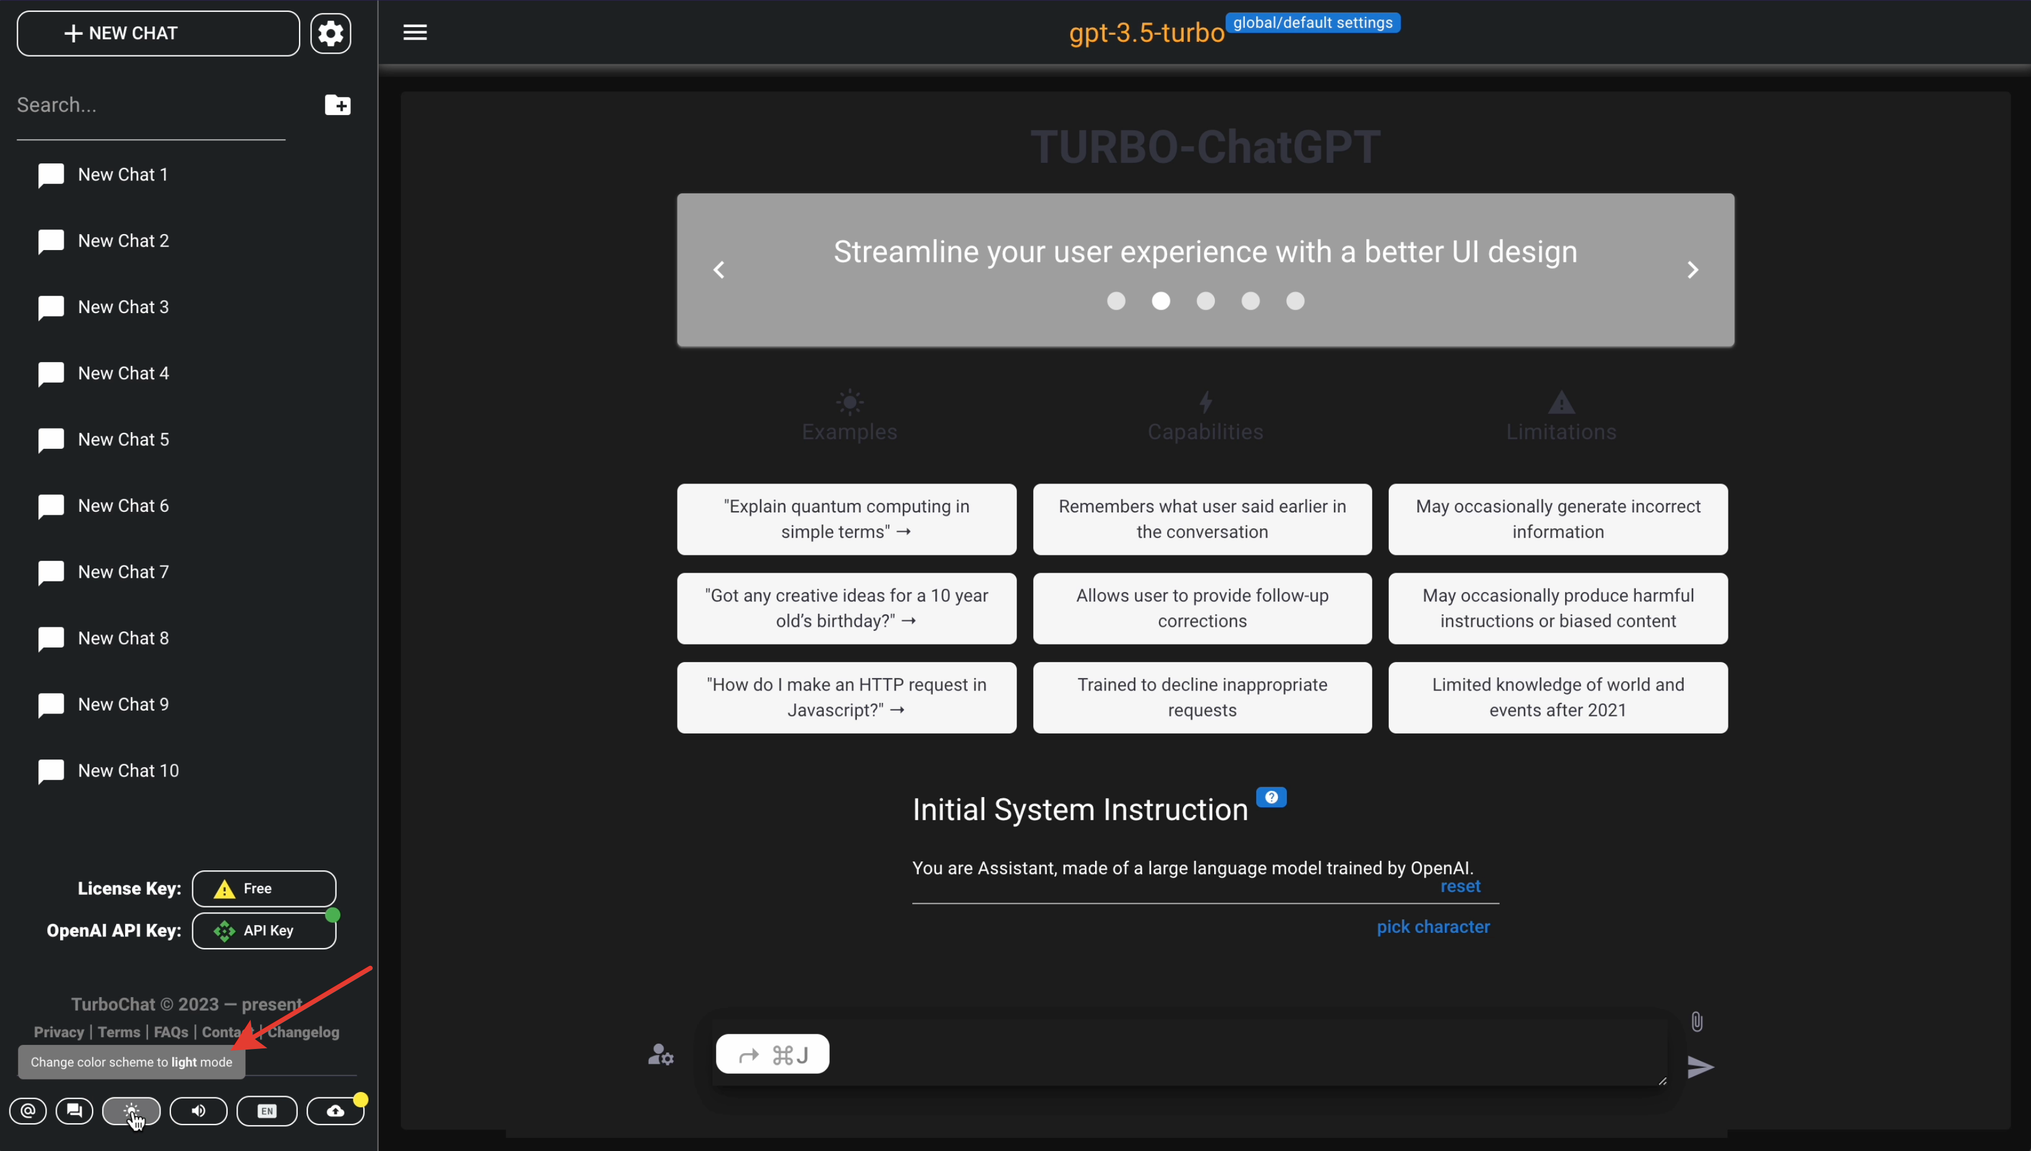Click the pick character link

coord(1432,926)
